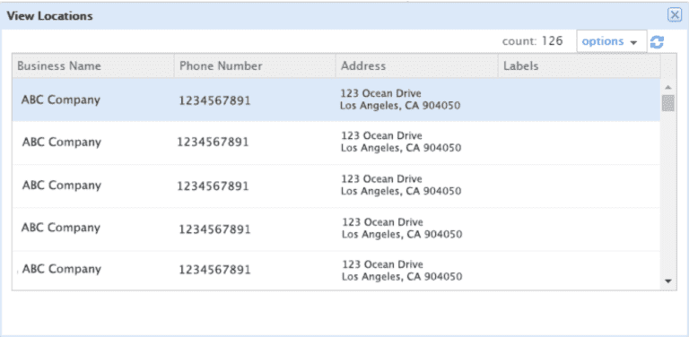Image resolution: width=689 pixels, height=337 pixels.
Task: Click the scrollbar up arrow
Action: [x=667, y=87]
